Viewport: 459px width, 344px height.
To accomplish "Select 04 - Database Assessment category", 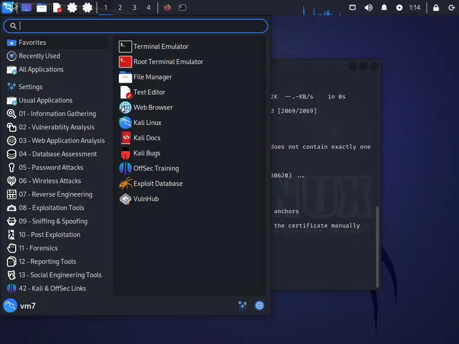I will pos(56,154).
